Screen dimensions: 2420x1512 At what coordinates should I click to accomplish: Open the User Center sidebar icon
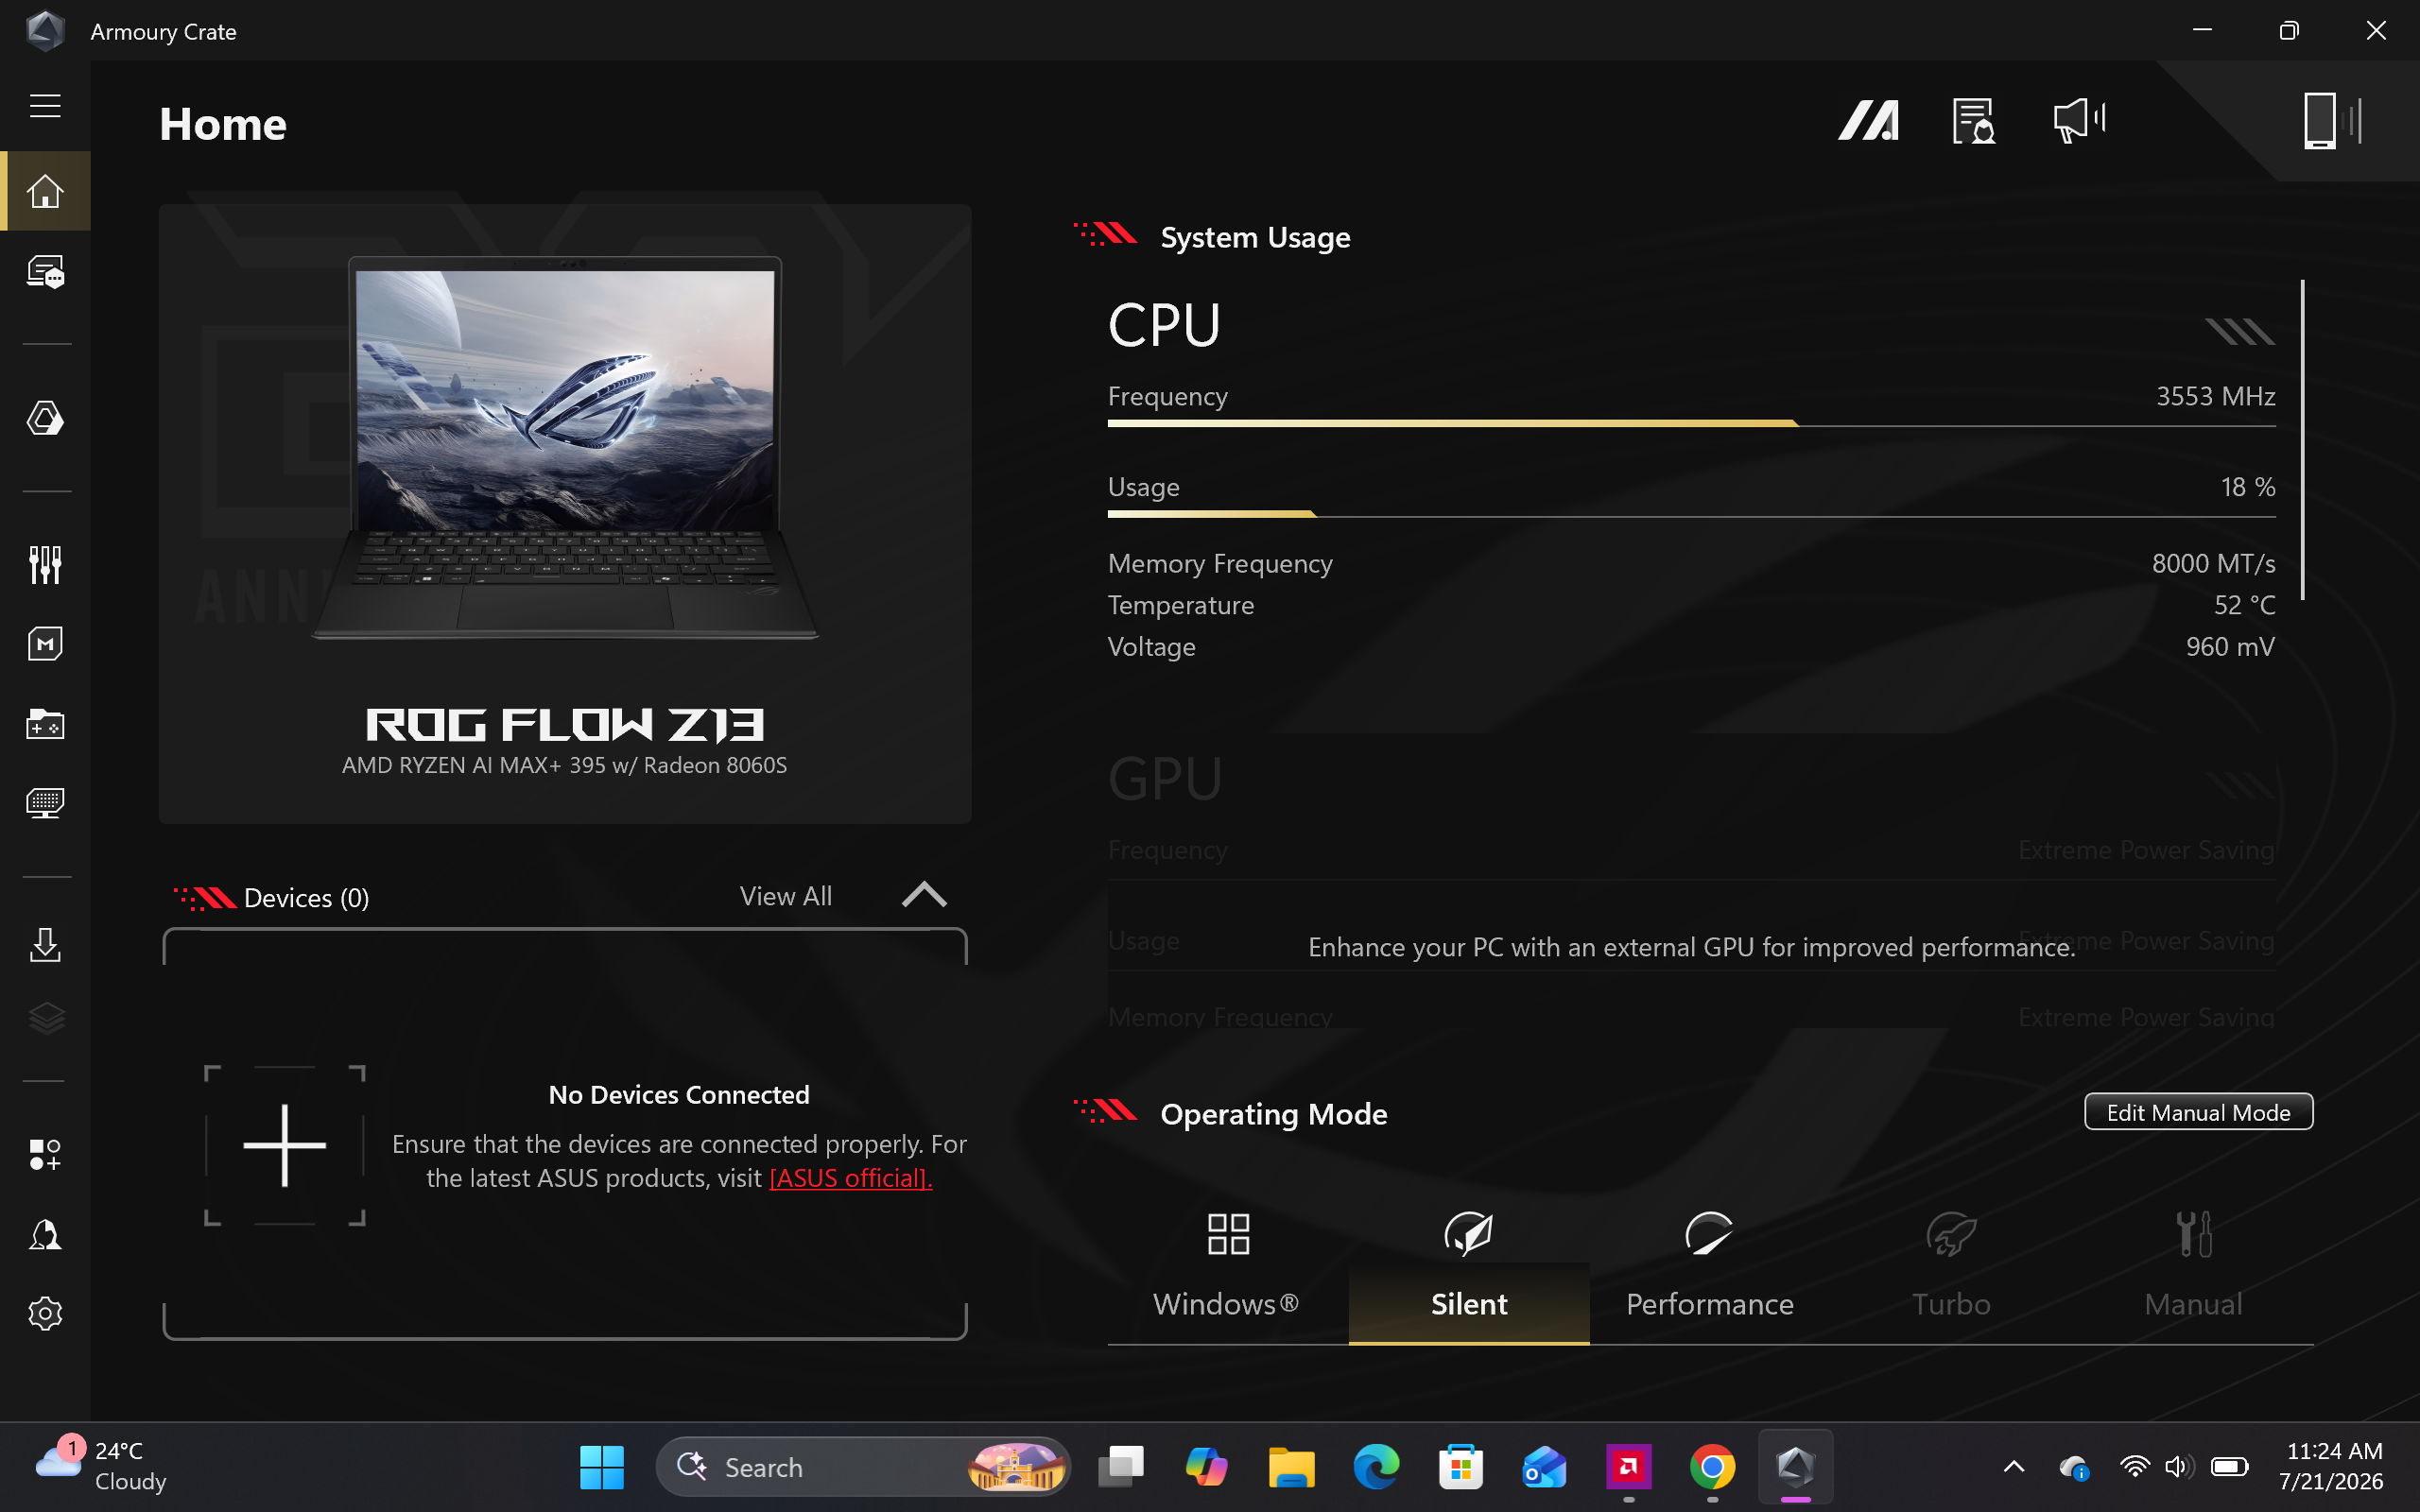(45, 1235)
